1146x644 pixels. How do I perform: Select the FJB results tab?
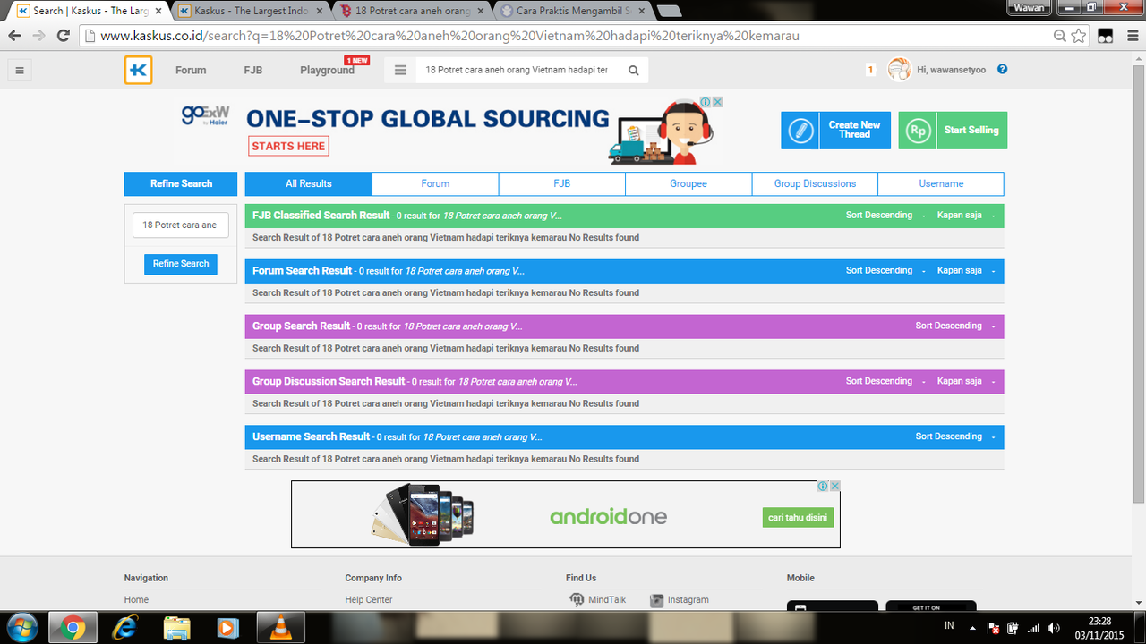tap(562, 183)
